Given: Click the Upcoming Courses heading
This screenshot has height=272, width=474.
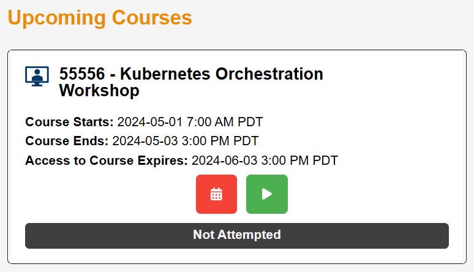Looking at the screenshot, I should 100,18.
